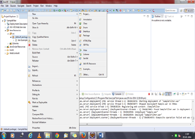
Task: Expand Profile As submenu
Action: click(x=53, y=90)
